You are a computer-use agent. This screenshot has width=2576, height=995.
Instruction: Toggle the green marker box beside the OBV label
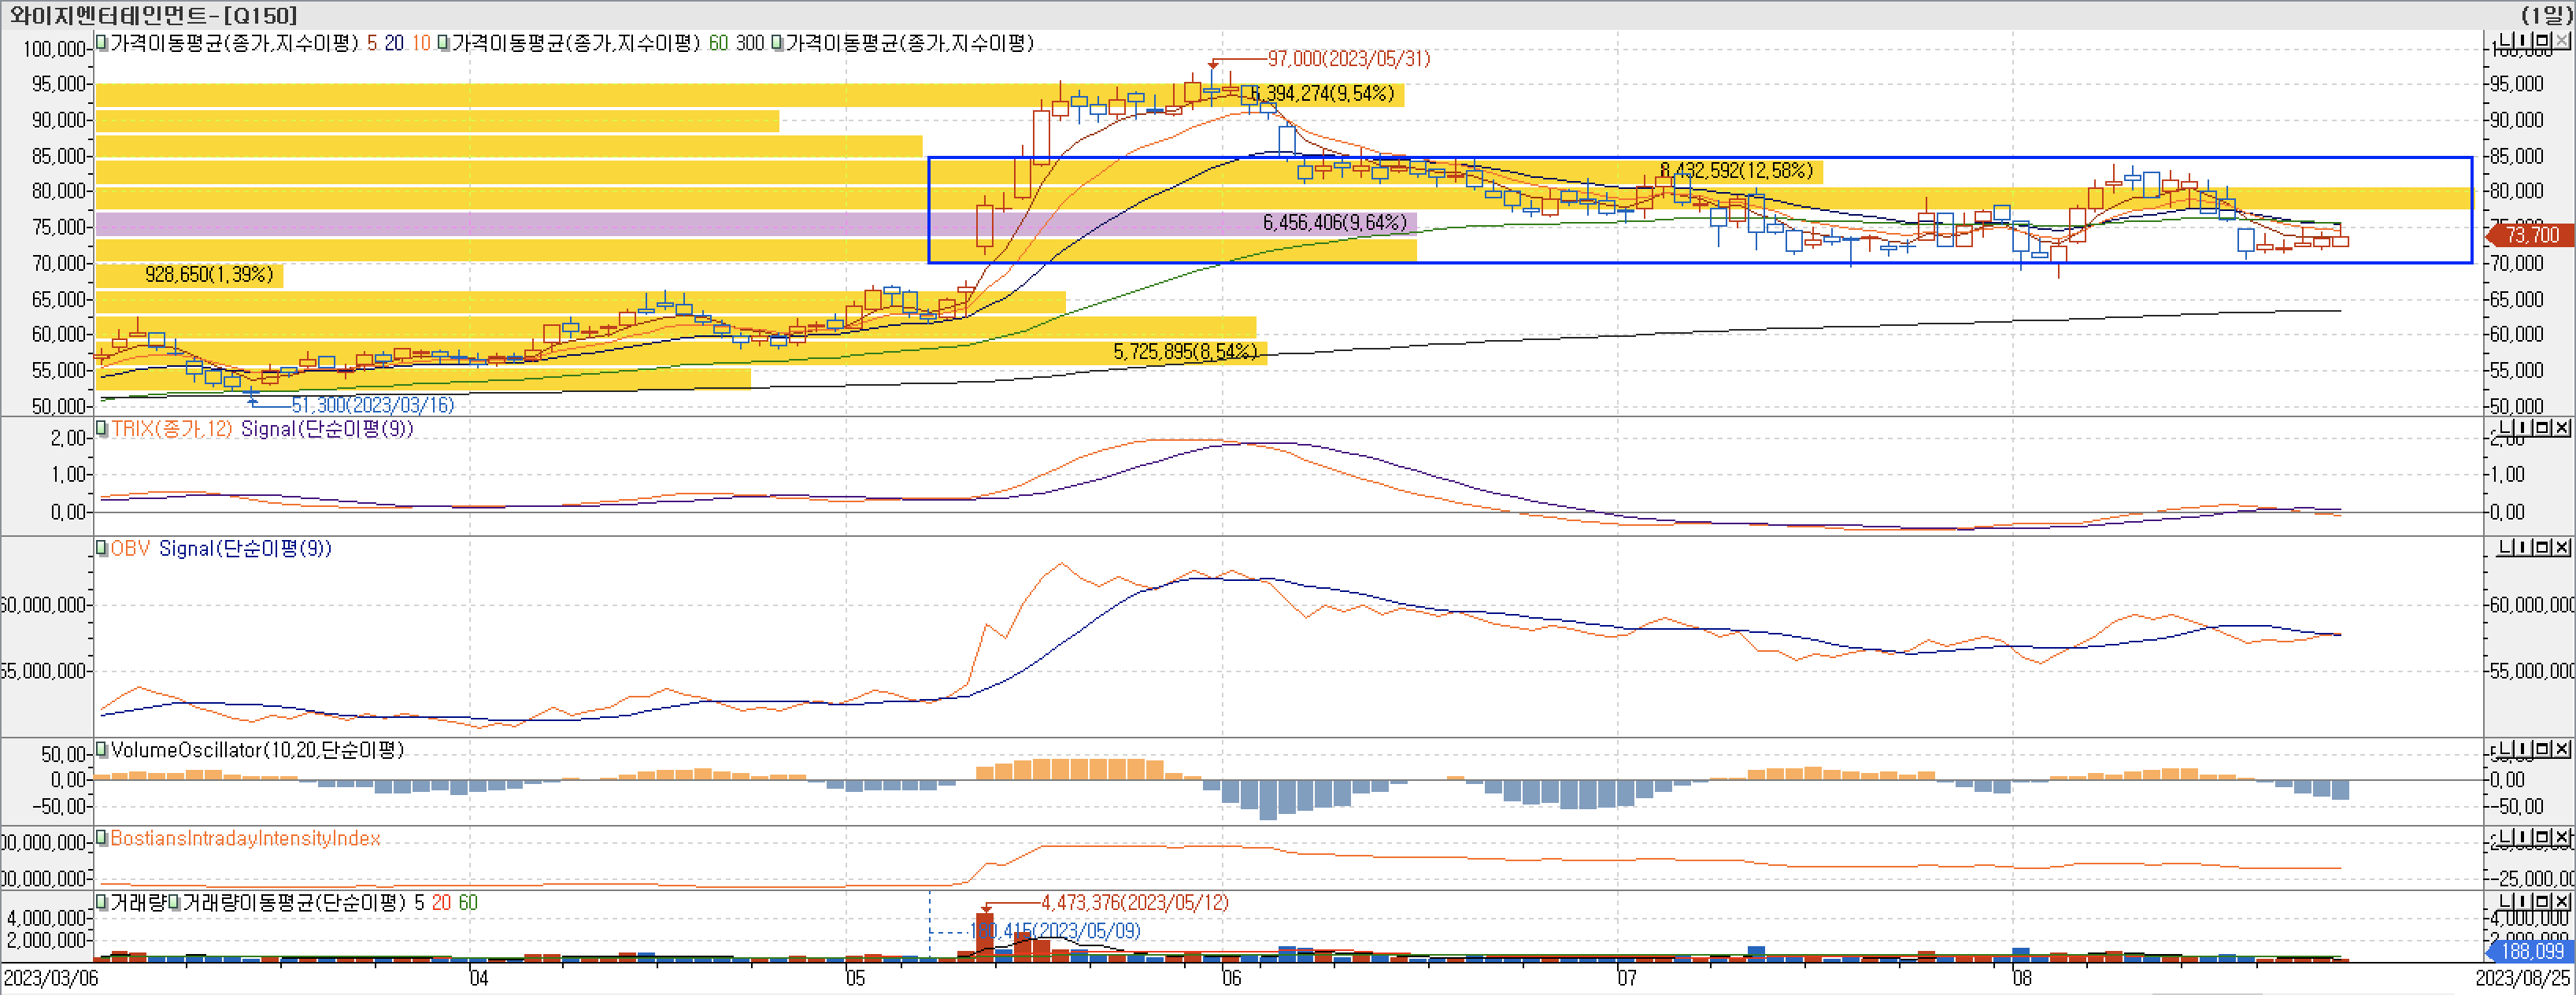(x=102, y=548)
